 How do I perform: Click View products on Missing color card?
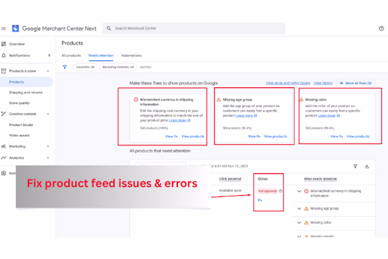click(358, 136)
